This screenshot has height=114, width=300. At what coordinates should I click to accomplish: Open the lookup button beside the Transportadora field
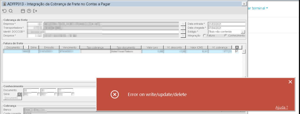[x=183, y=28]
